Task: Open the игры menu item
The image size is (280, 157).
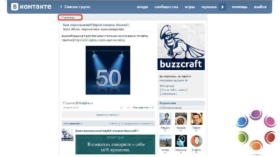Action: click(190, 7)
